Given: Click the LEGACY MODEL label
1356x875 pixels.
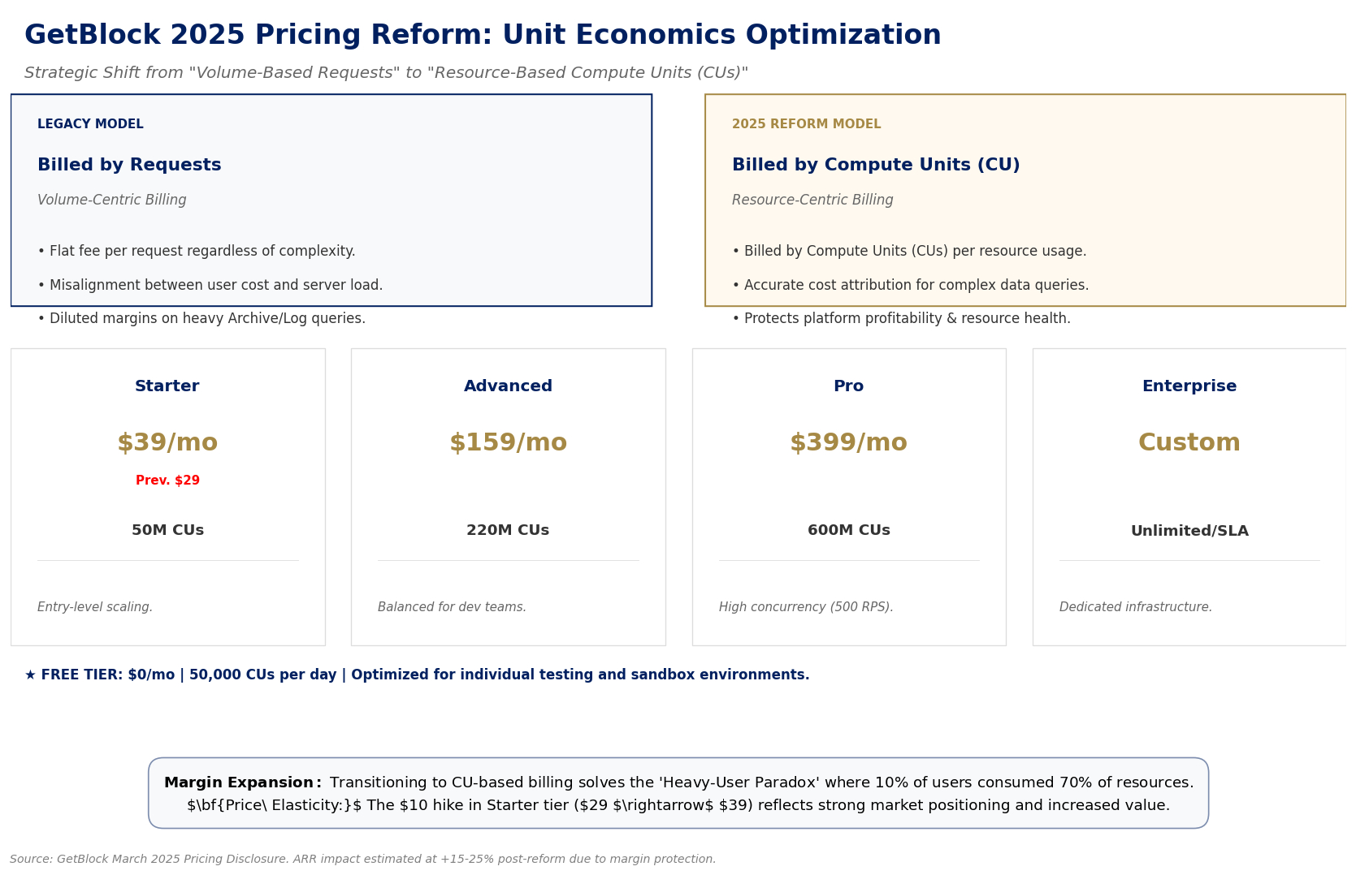Looking at the screenshot, I should (90, 124).
